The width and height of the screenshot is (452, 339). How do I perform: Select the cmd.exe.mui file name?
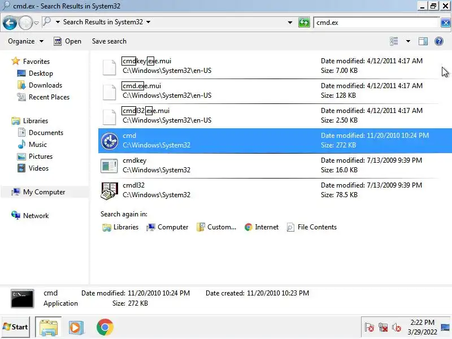pyautogui.click(x=141, y=86)
